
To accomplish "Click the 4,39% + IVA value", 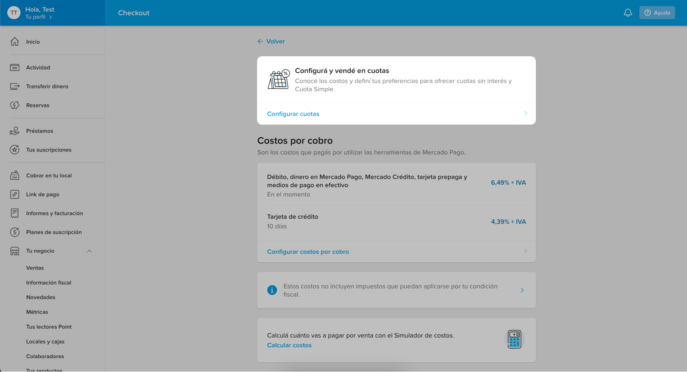I will click(x=508, y=221).
